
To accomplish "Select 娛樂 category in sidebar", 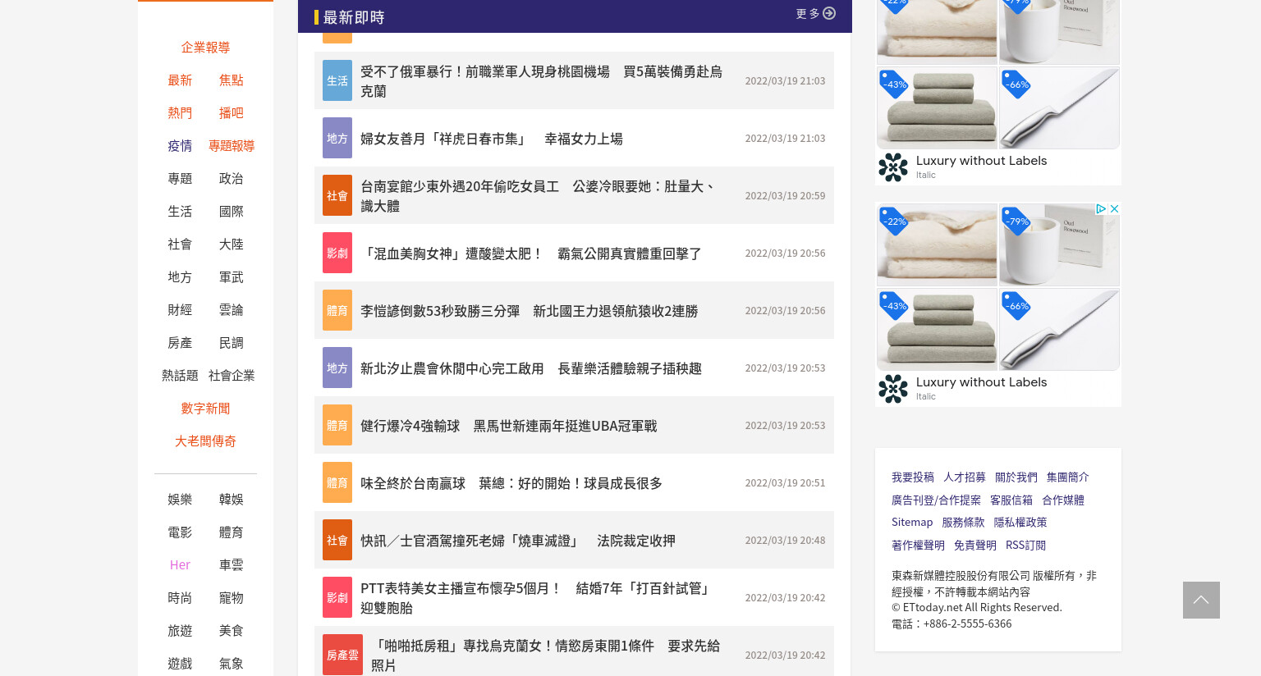I will (180, 500).
